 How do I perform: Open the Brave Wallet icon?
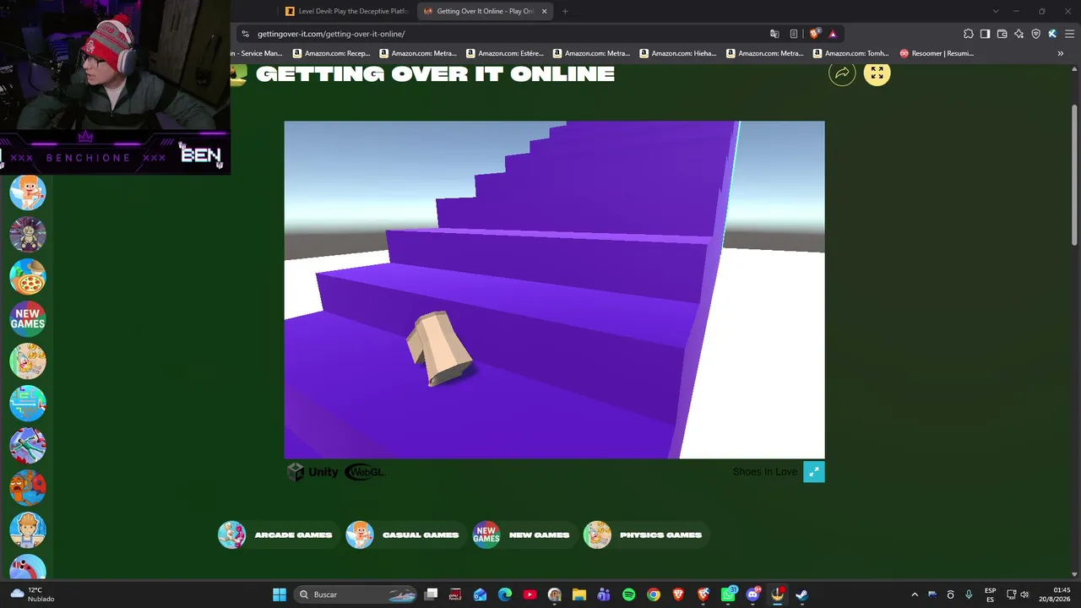click(1002, 34)
